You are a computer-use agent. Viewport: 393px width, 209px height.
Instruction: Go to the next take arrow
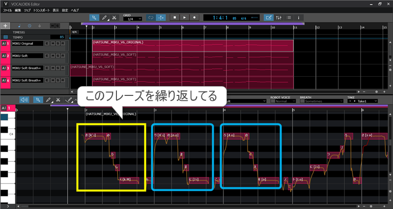point(354,101)
